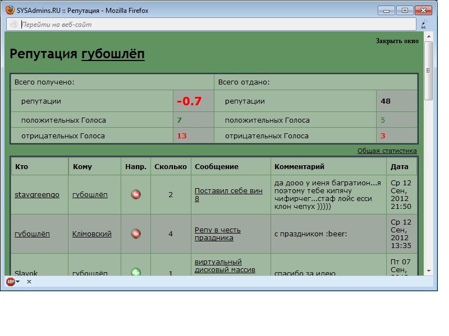Open 'виртуальный дисковый массив' message link
Image resolution: width=449 pixels, height=336 pixels.
click(225, 265)
